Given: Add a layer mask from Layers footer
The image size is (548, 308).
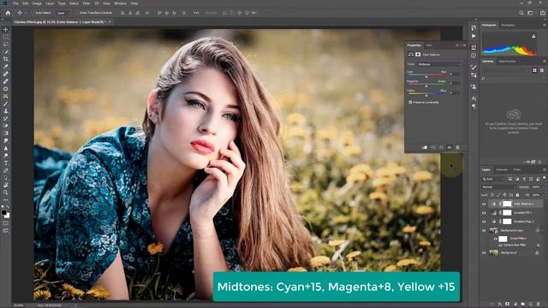Looking at the screenshot, I should tap(507, 305).
